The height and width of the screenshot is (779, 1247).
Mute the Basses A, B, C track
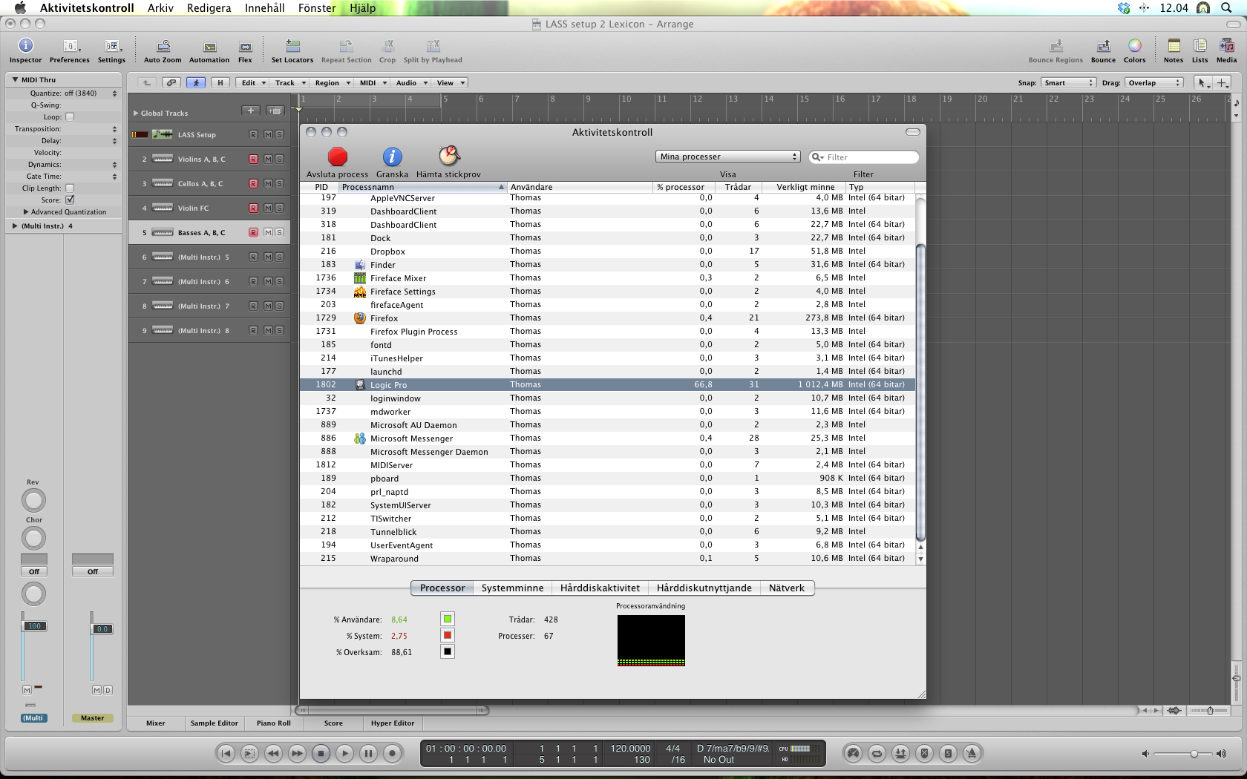tap(268, 233)
